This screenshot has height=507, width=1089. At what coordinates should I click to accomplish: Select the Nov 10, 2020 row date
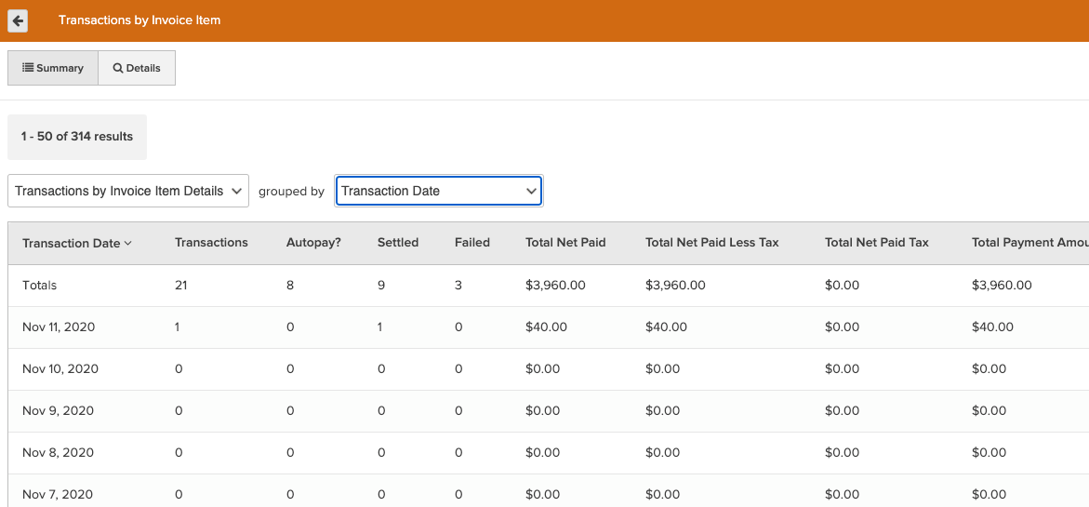(x=60, y=368)
